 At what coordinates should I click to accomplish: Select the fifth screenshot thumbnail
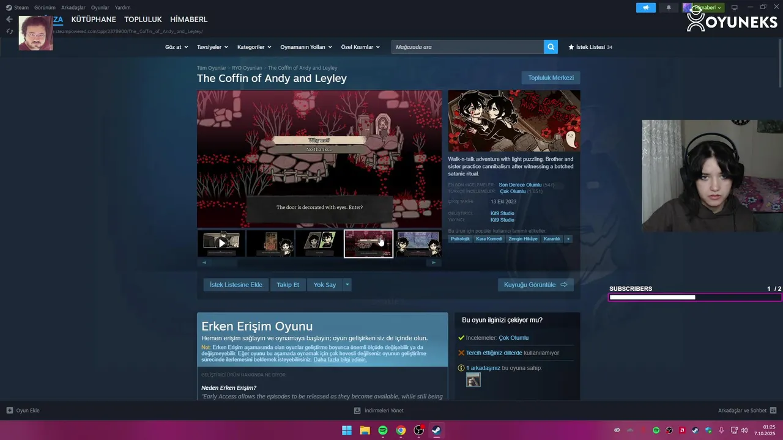[x=418, y=243]
